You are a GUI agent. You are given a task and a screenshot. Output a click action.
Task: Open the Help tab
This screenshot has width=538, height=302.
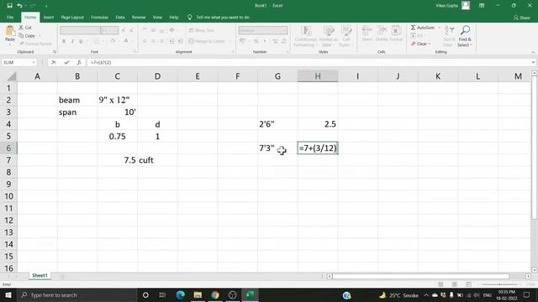174,17
